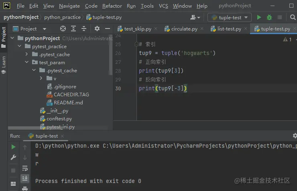Toggle scroll to end in Run console

pyautogui.click(x=25, y=178)
